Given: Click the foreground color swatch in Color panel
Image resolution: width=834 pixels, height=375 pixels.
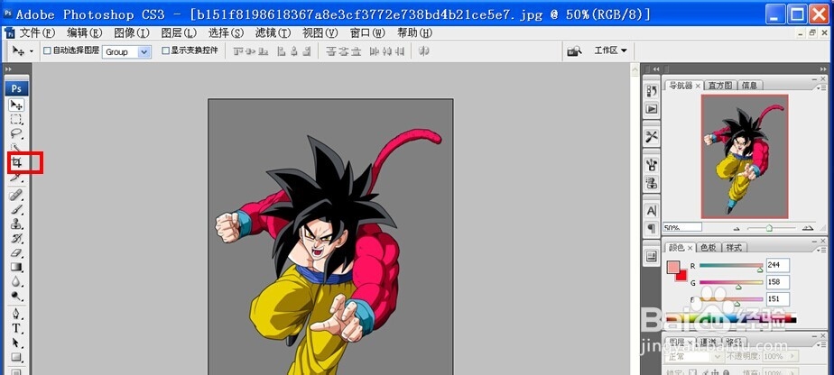Looking at the screenshot, I should pos(673,267).
